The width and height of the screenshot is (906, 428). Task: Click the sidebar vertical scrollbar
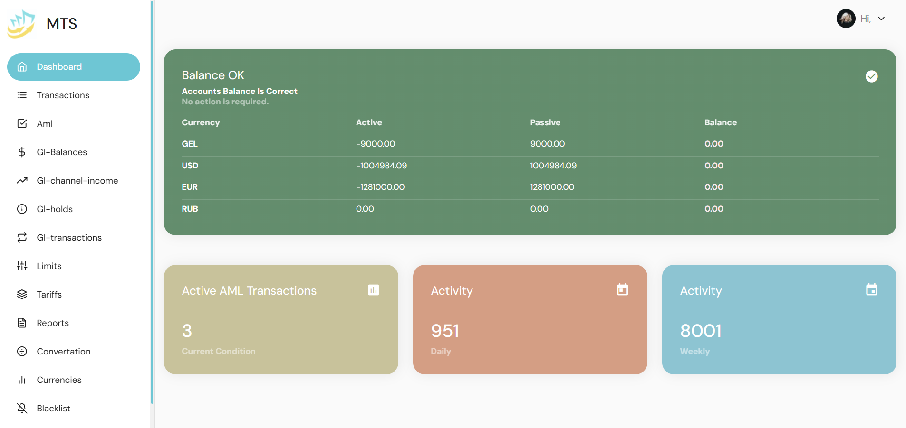click(152, 202)
